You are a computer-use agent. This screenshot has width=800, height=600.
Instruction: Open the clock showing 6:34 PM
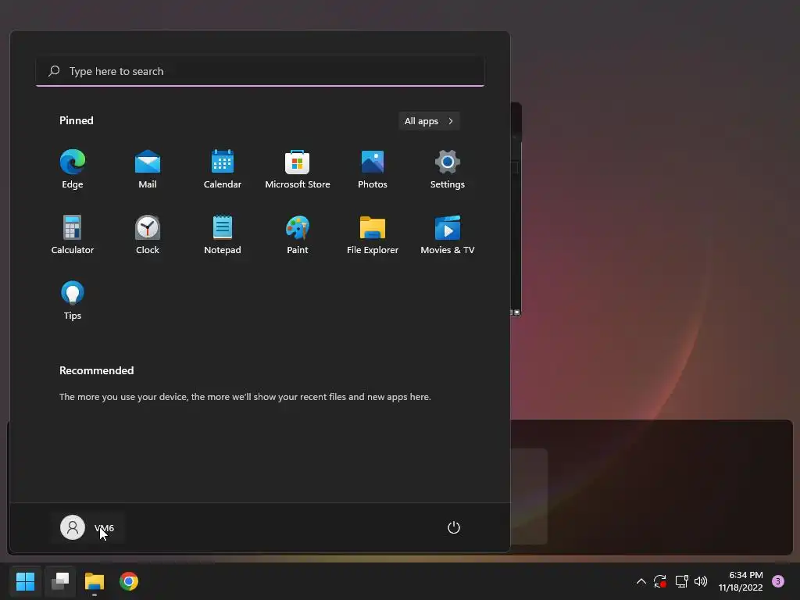pos(741,581)
